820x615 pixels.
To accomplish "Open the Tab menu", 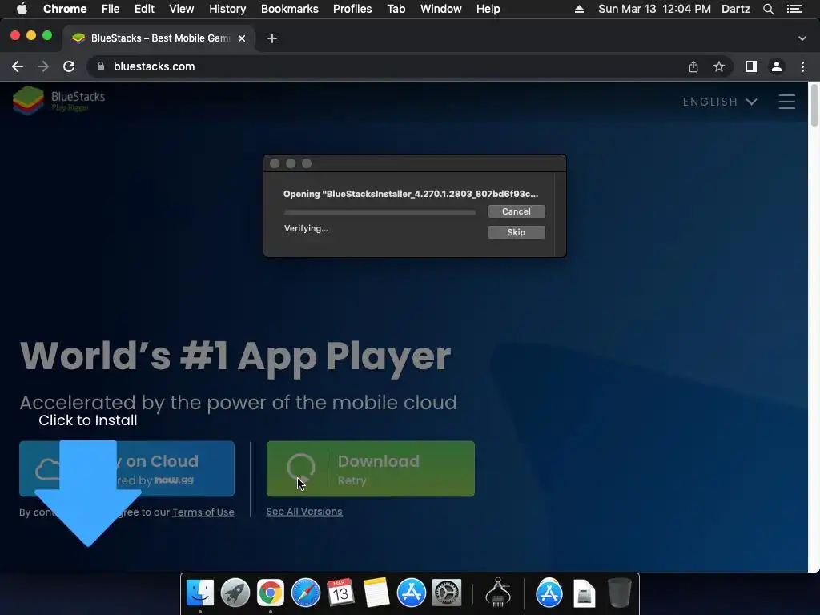I will 396,9.
